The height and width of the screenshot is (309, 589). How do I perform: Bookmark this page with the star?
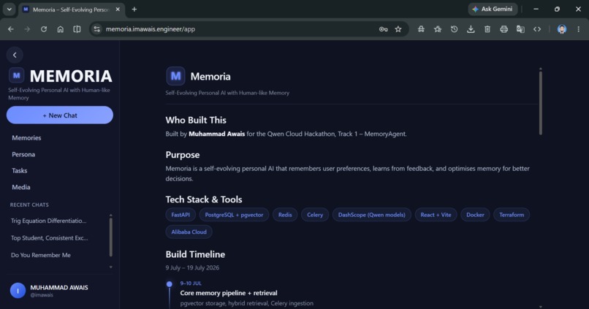click(x=398, y=29)
